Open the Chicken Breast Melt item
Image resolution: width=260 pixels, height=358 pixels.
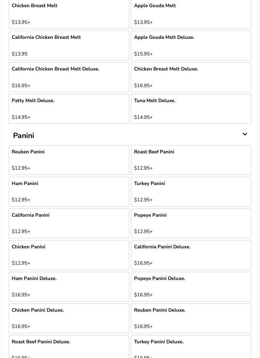pyautogui.click(x=69, y=14)
